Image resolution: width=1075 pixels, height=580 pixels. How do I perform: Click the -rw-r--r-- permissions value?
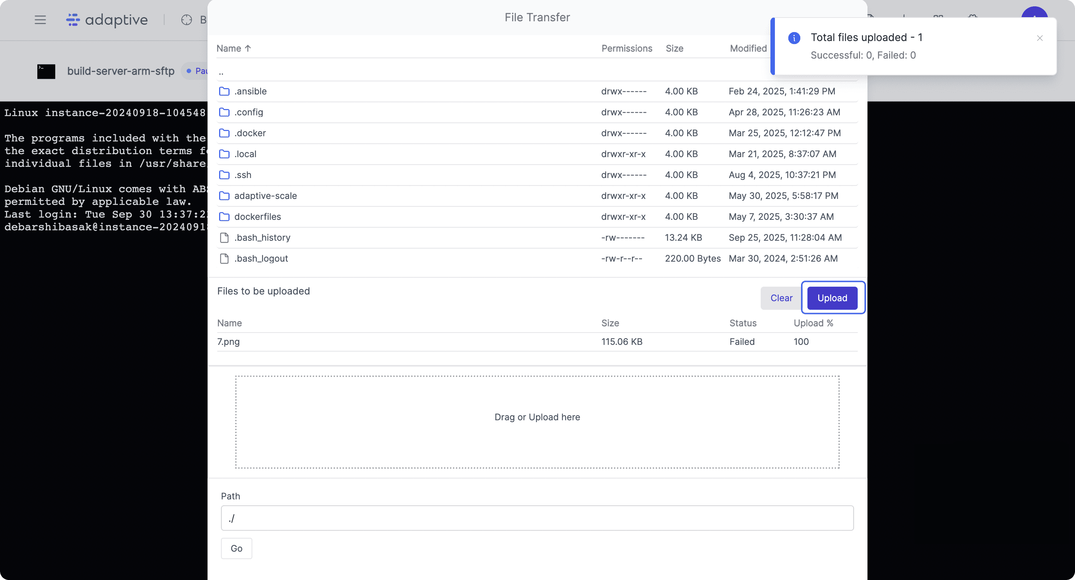coord(621,258)
